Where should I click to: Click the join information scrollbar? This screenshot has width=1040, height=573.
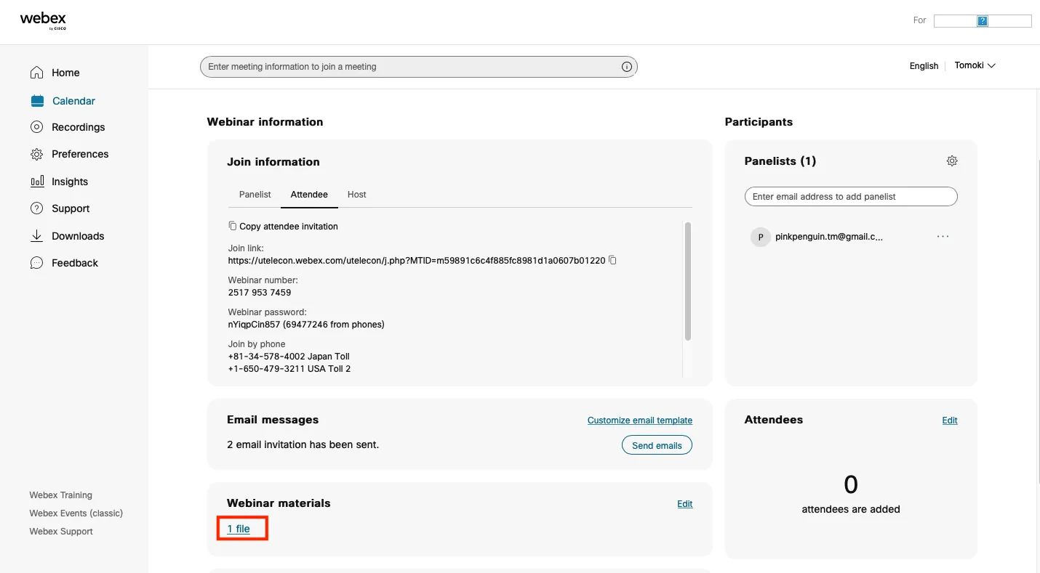(687, 282)
